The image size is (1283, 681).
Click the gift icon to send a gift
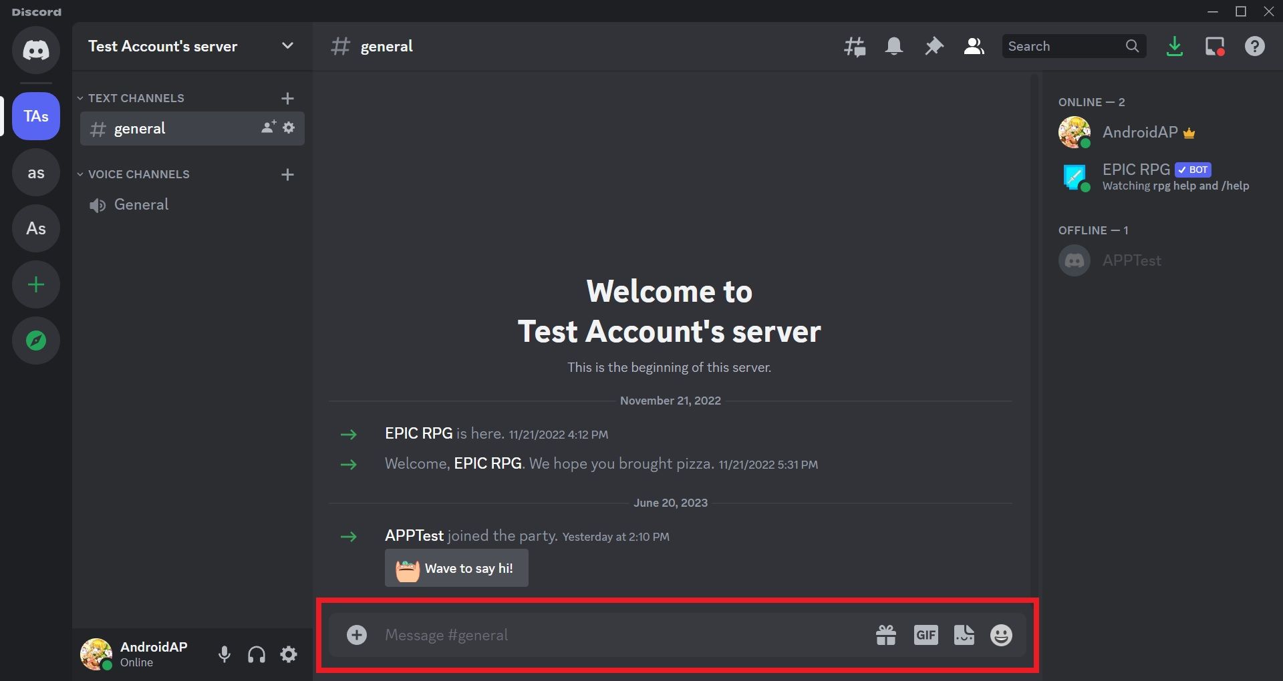click(x=885, y=635)
